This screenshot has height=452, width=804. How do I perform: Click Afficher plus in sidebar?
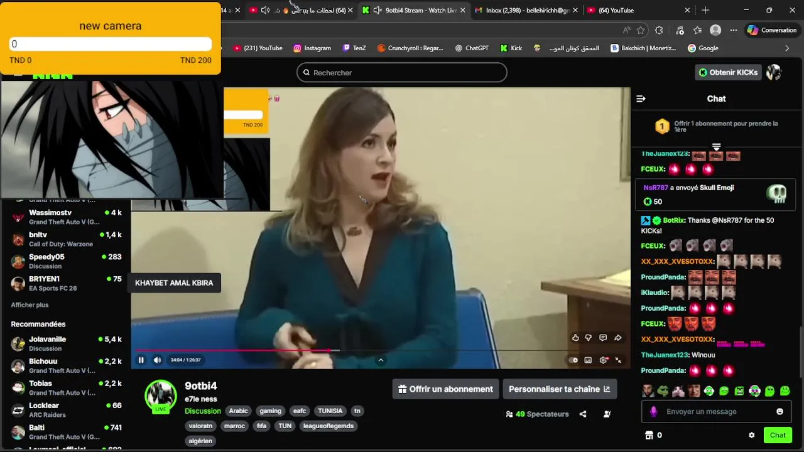[x=30, y=305]
